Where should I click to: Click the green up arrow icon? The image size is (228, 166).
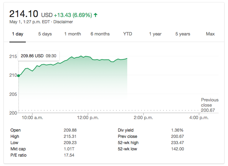[96, 15]
